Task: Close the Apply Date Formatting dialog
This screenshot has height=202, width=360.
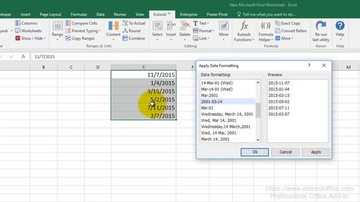Action: click(x=324, y=66)
